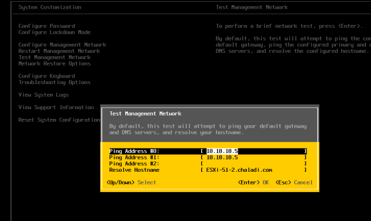Select Configure Password menu entry
Viewport: 371px width, 221px height.
pyautogui.click(x=46, y=26)
